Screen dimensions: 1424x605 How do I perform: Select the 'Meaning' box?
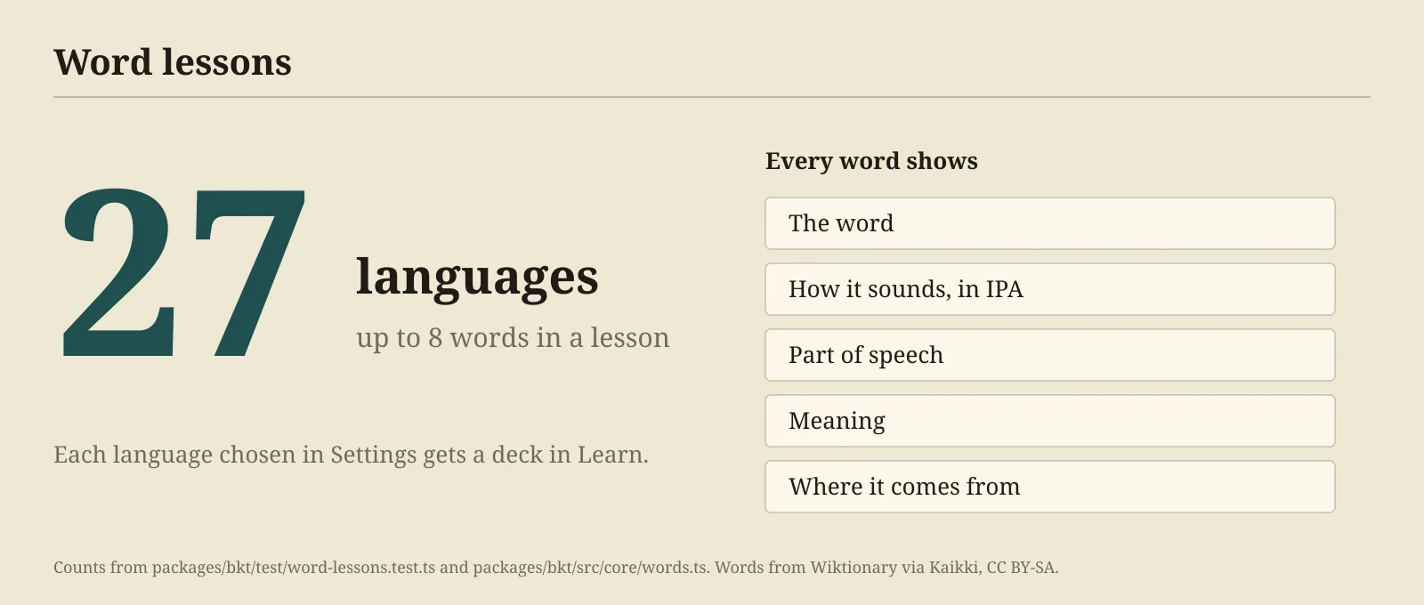click(x=1050, y=421)
